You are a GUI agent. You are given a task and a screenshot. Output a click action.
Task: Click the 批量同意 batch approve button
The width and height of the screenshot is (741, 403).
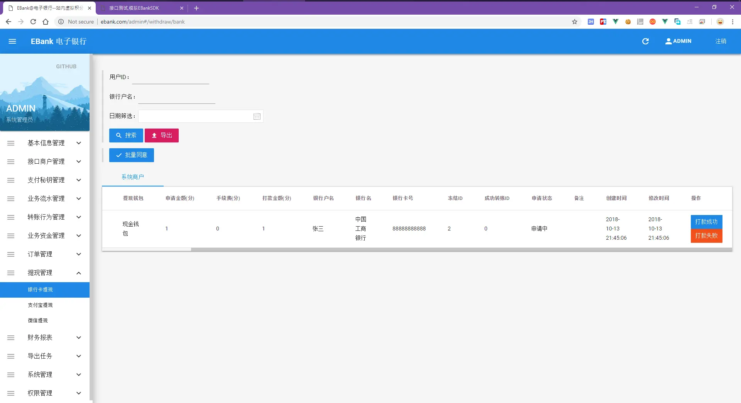[x=132, y=155]
